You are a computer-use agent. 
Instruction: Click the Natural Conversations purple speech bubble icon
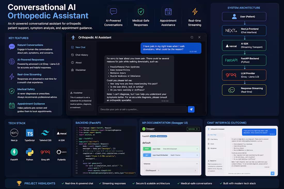tap(12, 47)
